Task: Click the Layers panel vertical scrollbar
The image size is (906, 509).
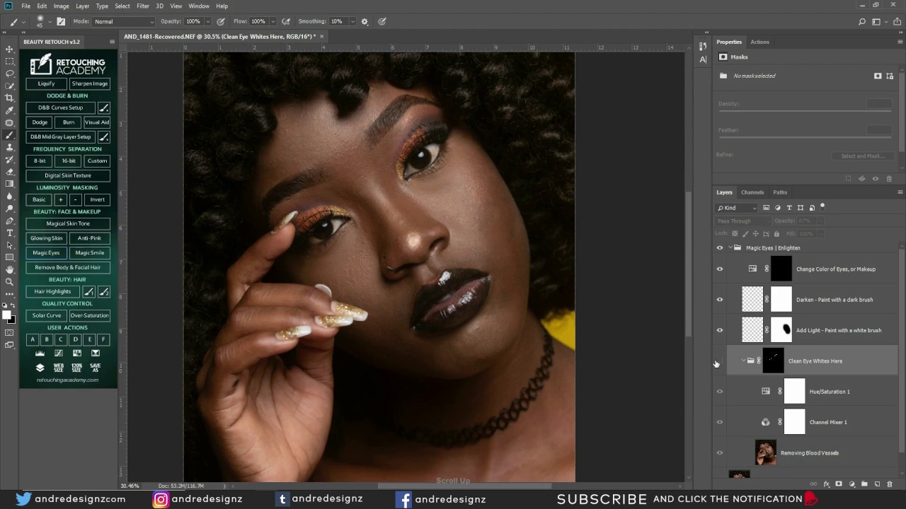Action: (901, 352)
